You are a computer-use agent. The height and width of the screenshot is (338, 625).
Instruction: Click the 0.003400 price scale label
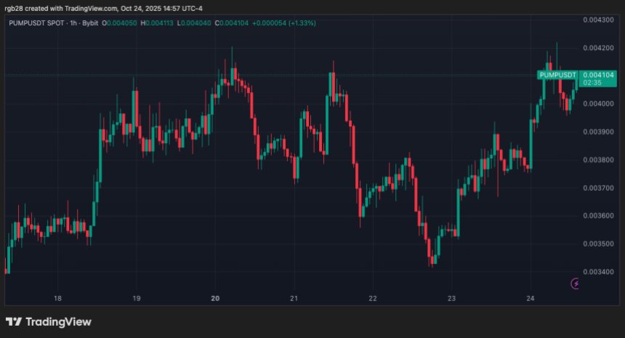598,272
